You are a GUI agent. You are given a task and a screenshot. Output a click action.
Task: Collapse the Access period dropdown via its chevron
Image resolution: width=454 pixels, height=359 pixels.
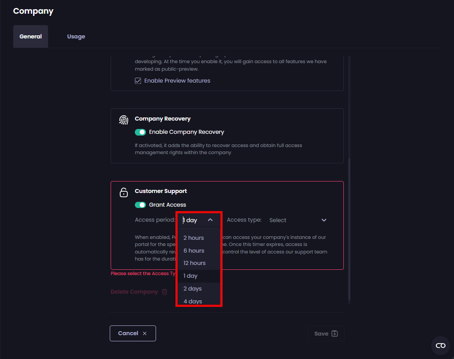click(210, 219)
